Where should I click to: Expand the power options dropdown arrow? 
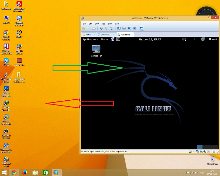point(87,28)
